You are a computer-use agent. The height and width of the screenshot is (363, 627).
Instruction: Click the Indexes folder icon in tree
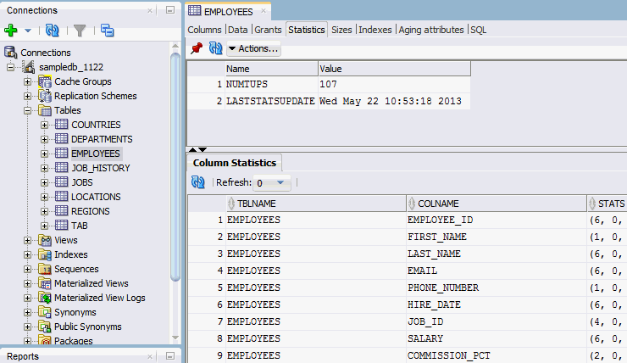[45, 254]
